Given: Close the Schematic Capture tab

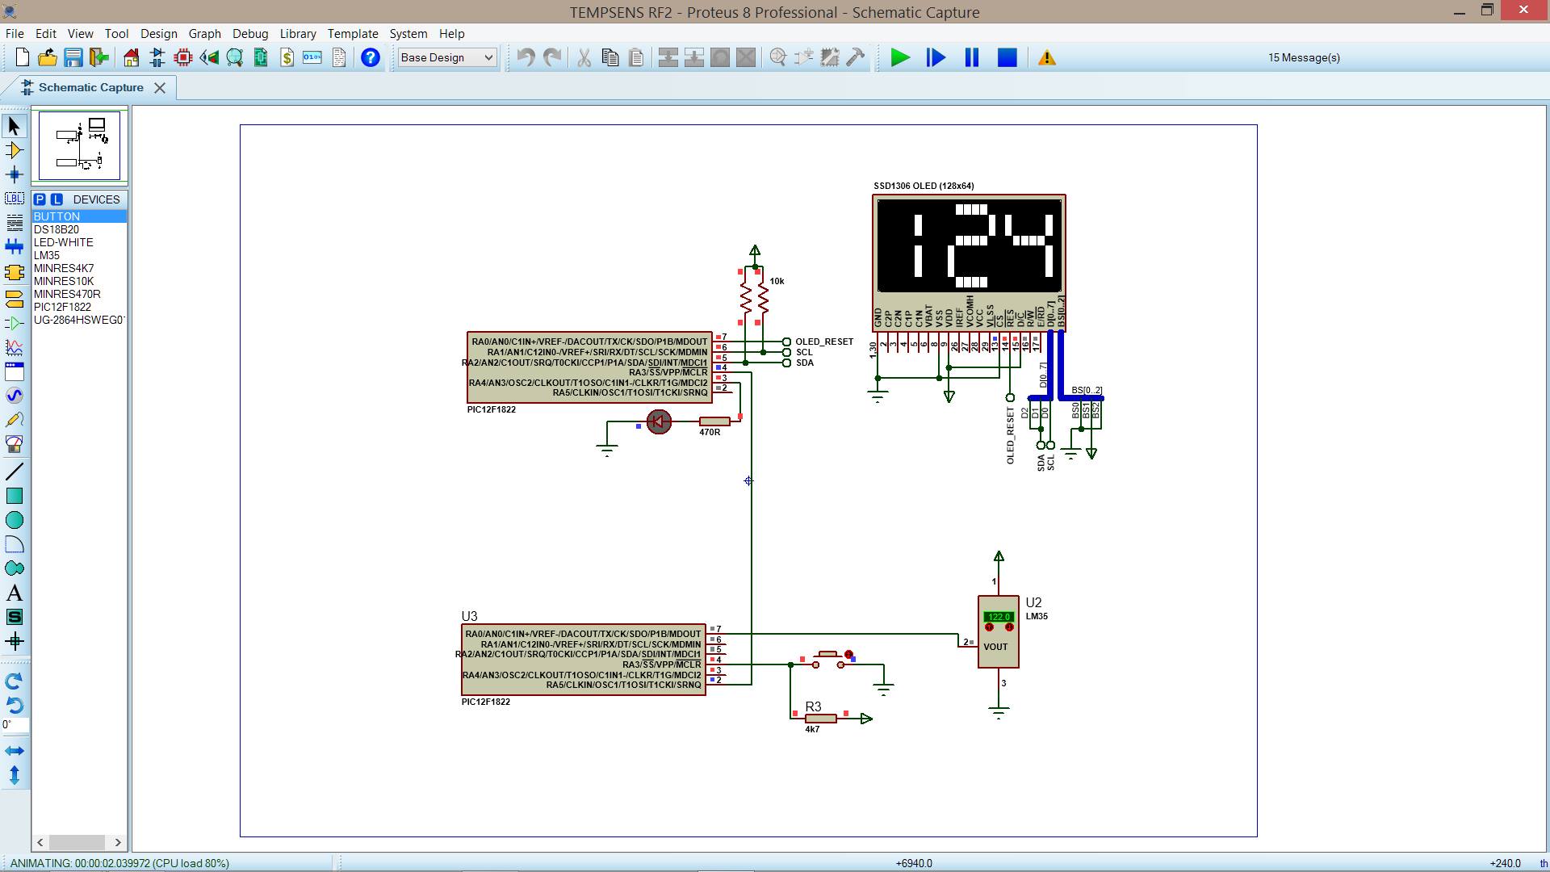Looking at the screenshot, I should point(160,88).
